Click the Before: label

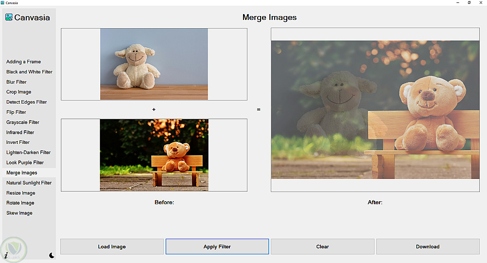pyautogui.click(x=164, y=202)
